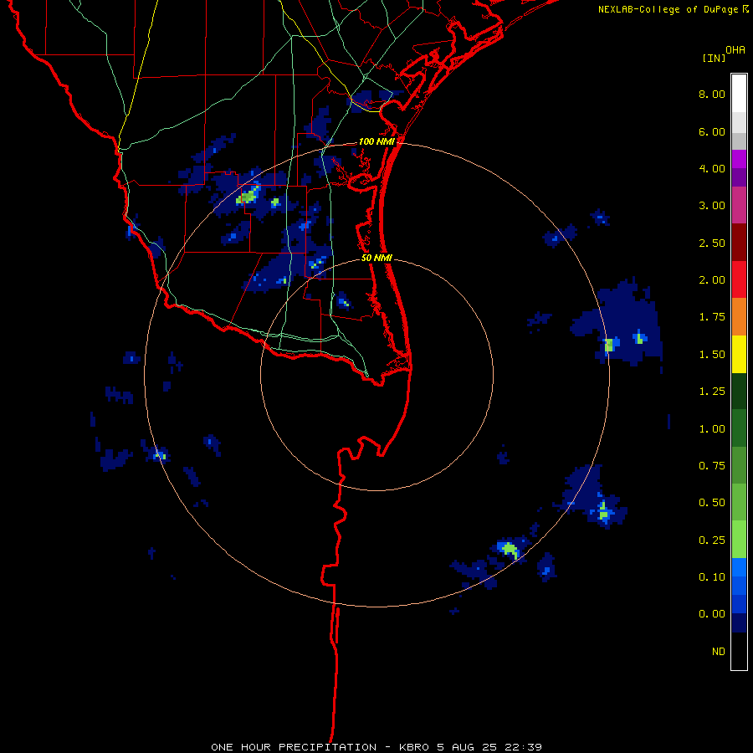
Task: Select the pink legend swatch near 3.00
Action: point(739,206)
